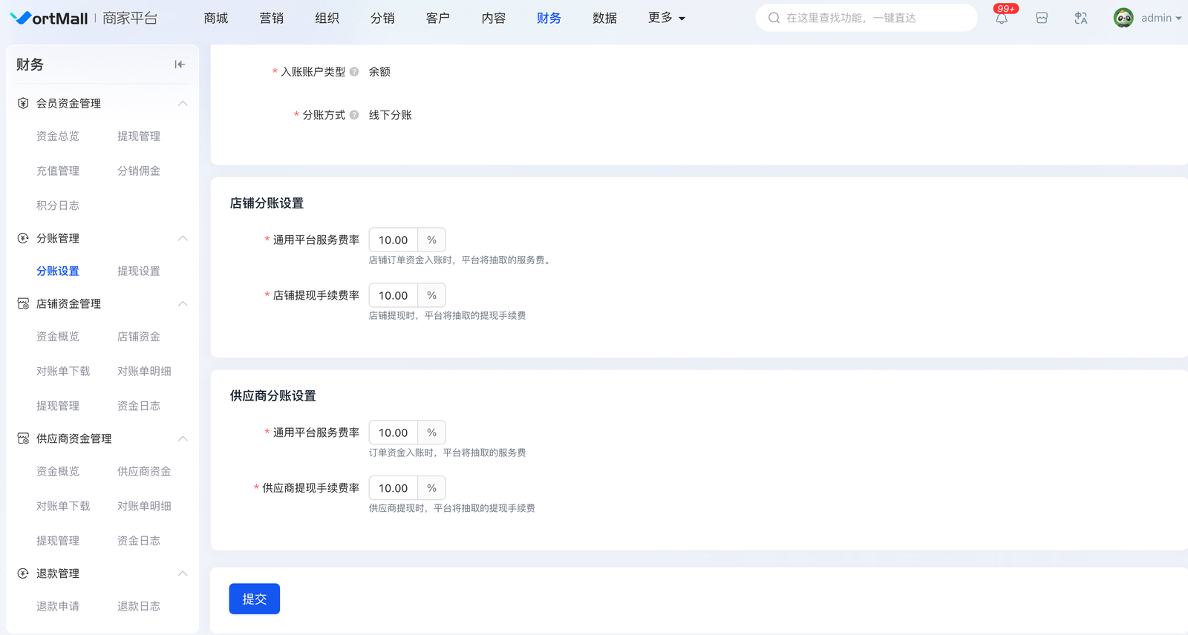Collapse the 退款管理 section
This screenshot has width=1188, height=635.
tap(183, 573)
